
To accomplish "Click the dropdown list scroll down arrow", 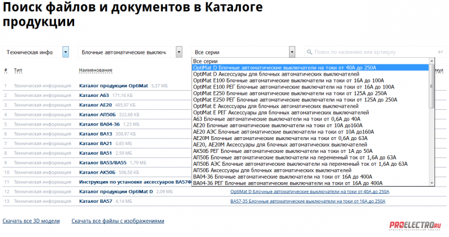I will point(432,183).
